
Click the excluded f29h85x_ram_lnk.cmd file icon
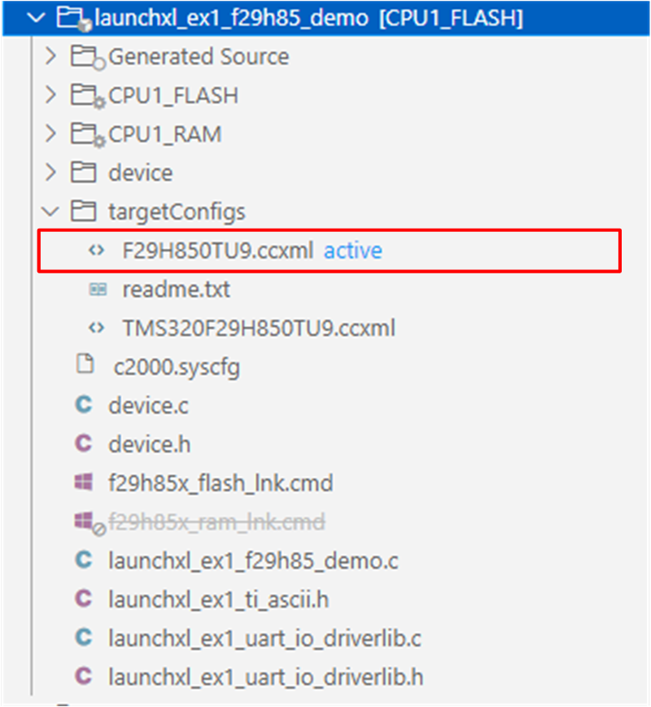point(84,522)
